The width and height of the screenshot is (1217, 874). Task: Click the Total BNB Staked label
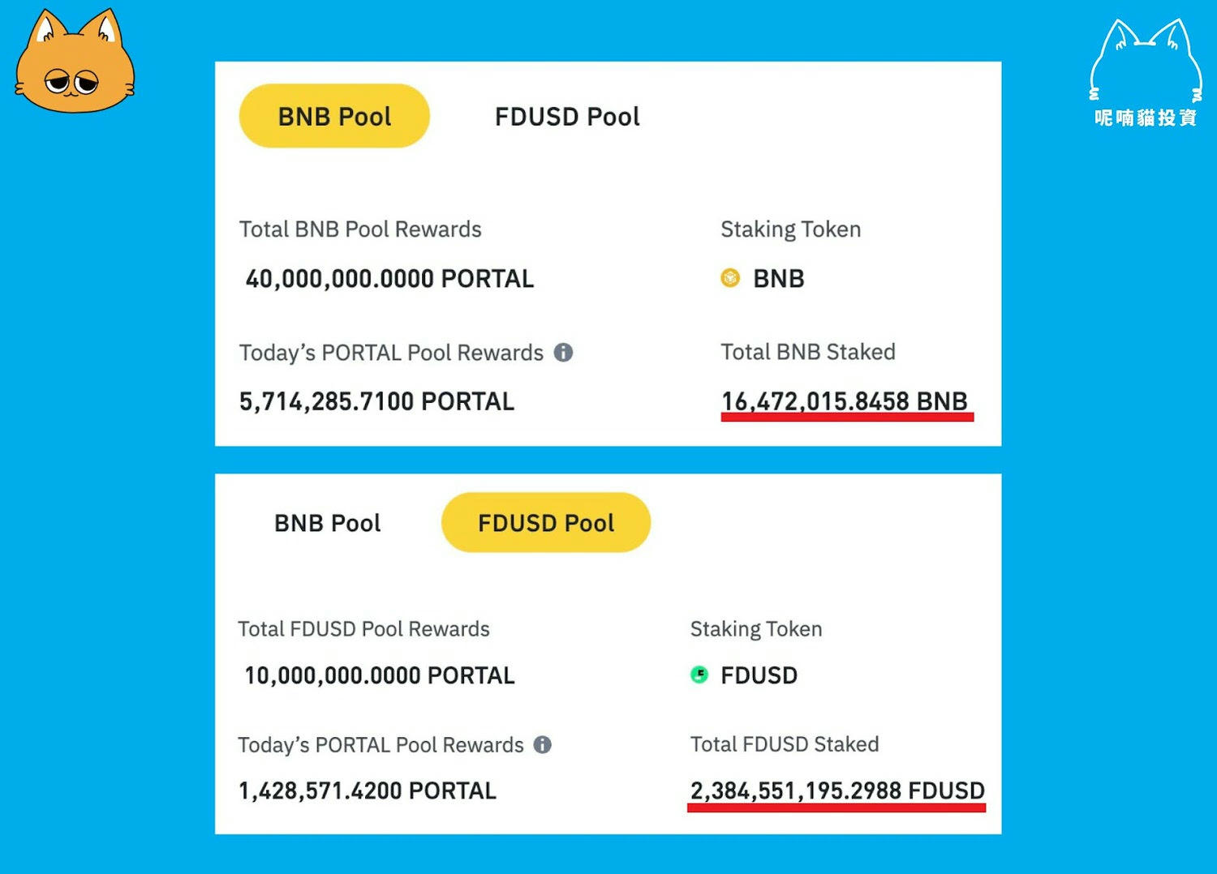pos(808,352)
